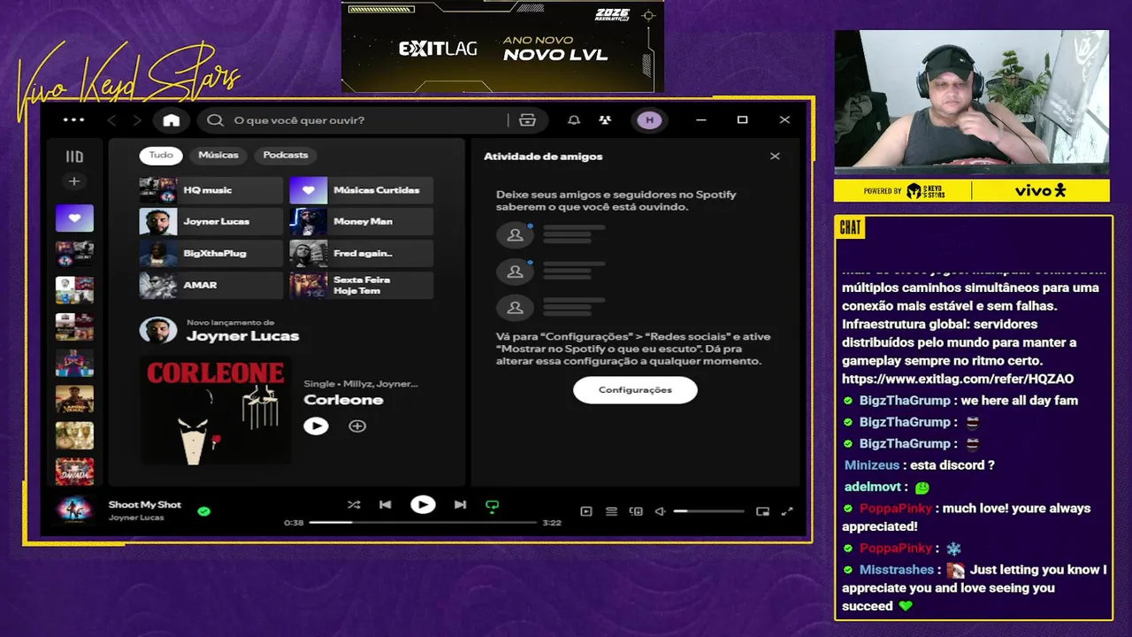Enter full screen player icon
This screenshot has height=637, width=1132.
tap(787, 511)
